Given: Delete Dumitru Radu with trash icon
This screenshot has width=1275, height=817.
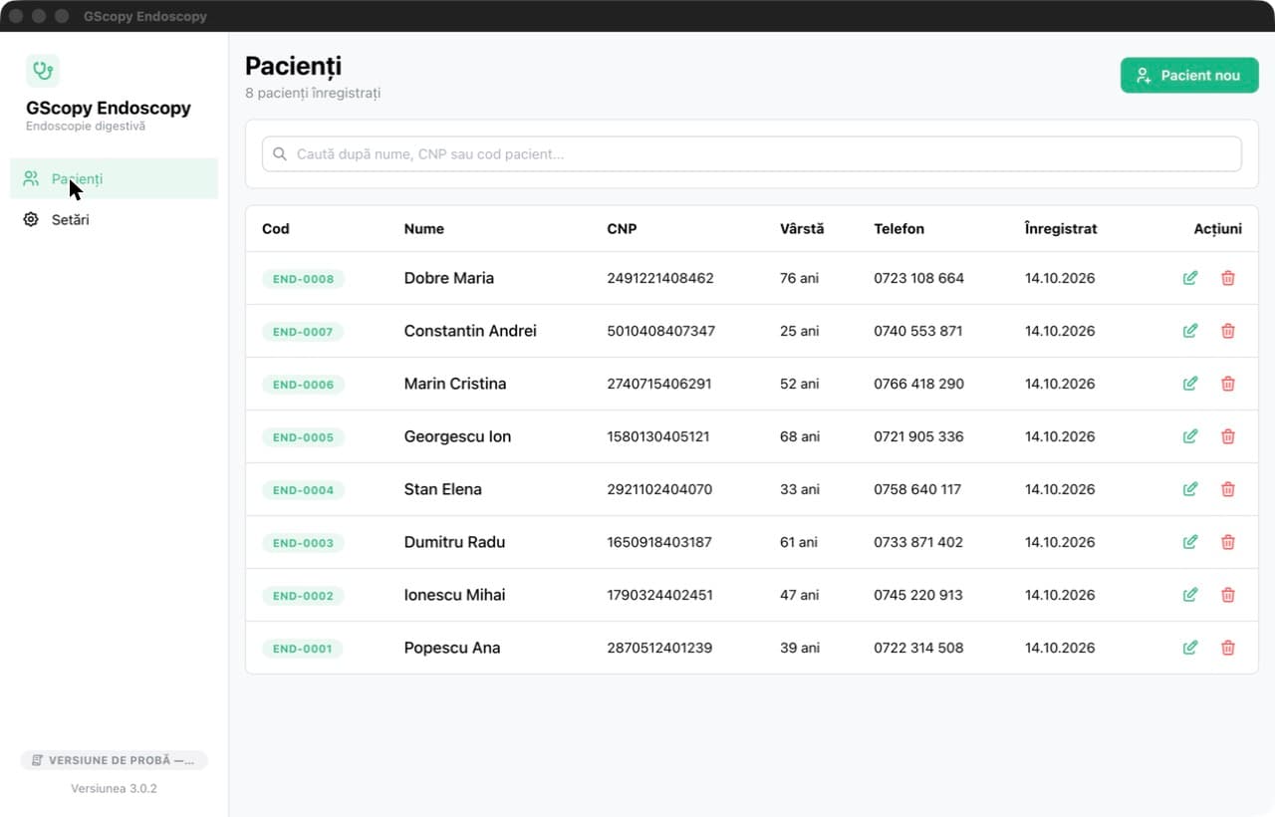Looking at the screenshot, I should 1227,542.
